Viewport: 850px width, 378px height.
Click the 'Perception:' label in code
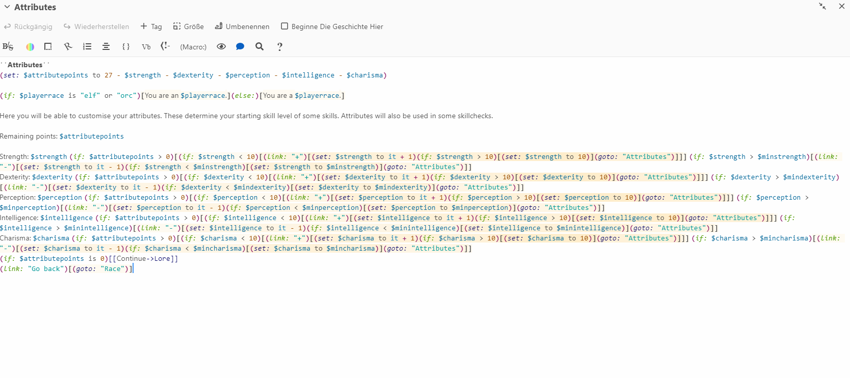(x=18, y=197)
